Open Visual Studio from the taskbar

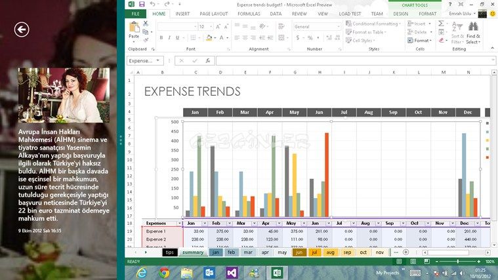pos(232,273)
